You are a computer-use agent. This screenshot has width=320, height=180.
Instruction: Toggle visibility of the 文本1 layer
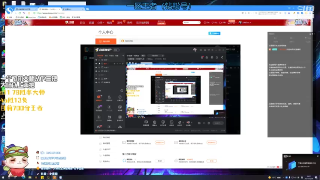[96, 60]
